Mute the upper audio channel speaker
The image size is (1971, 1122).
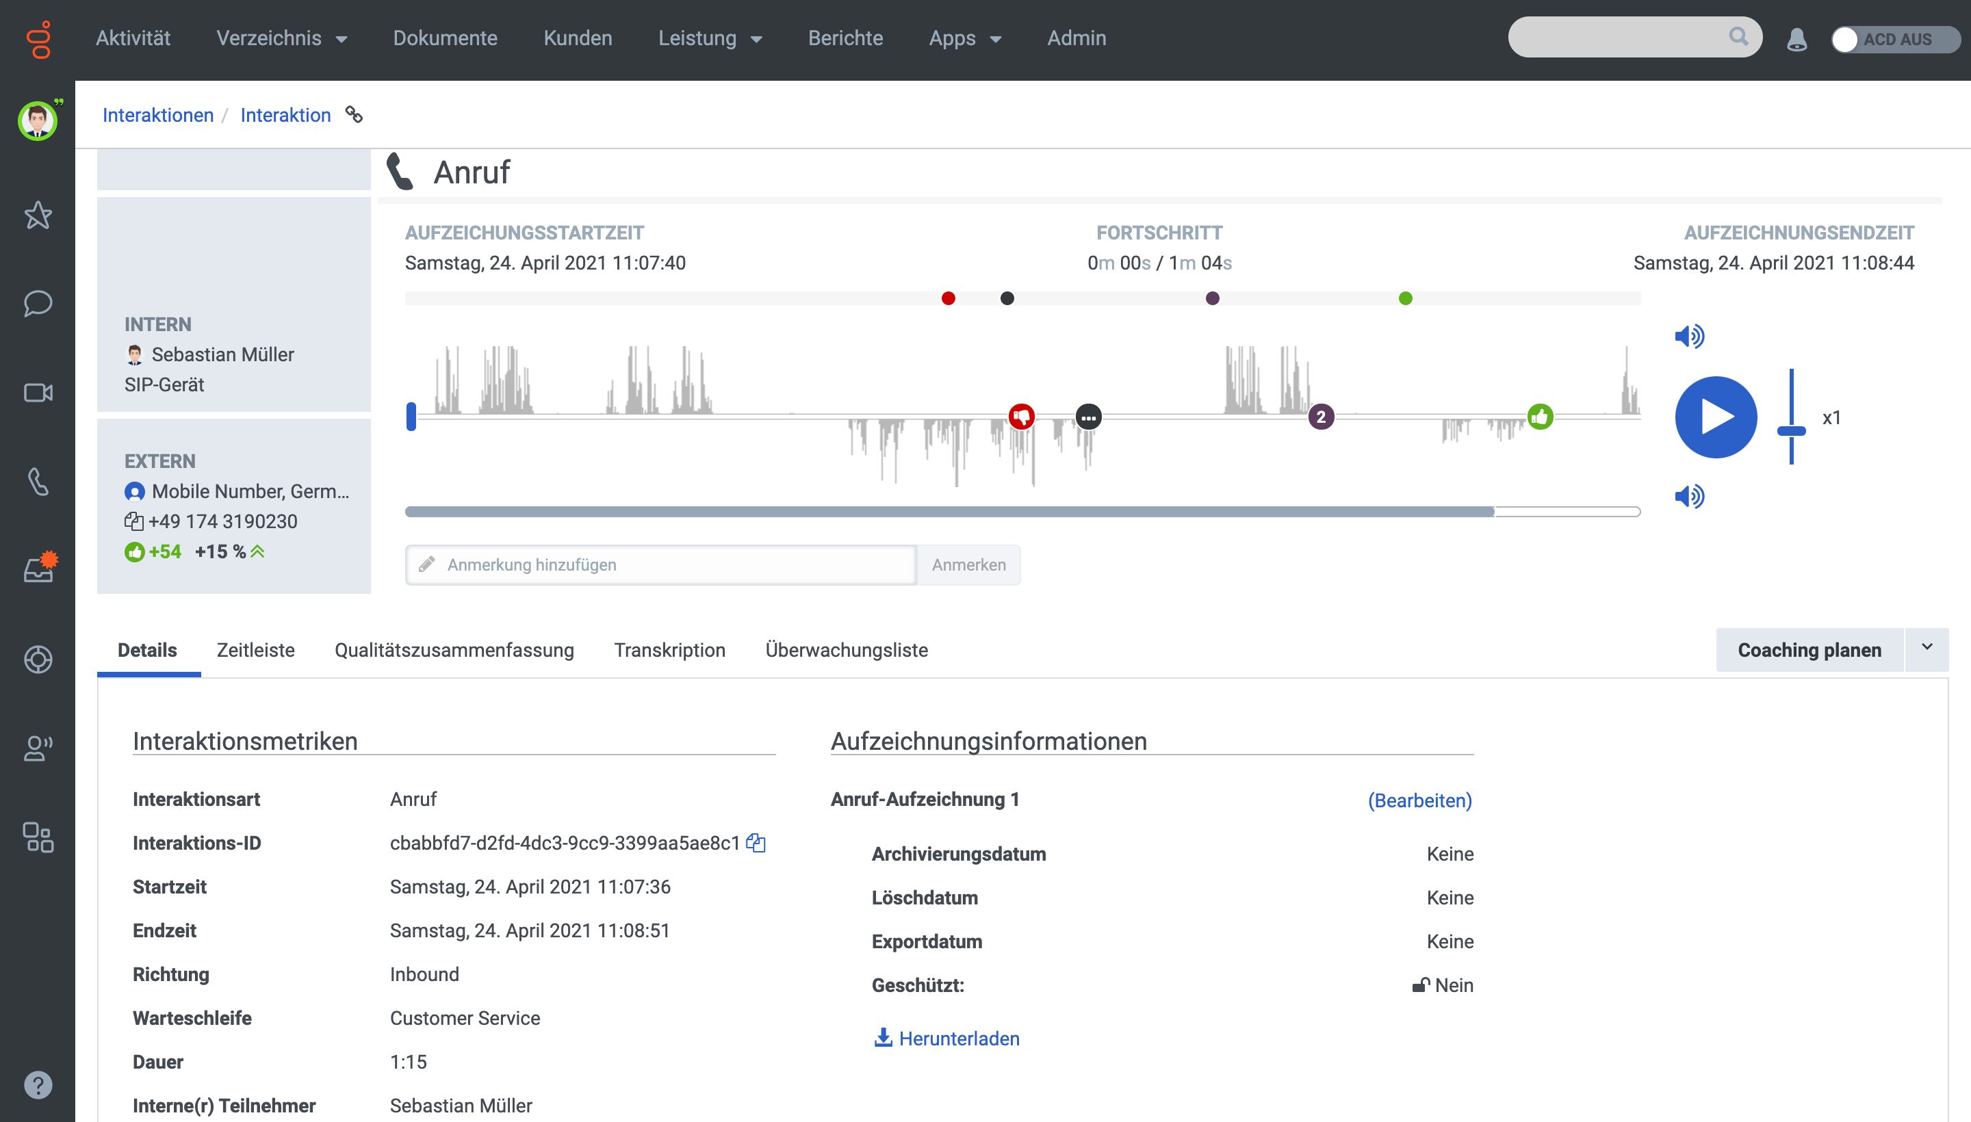1689,336
